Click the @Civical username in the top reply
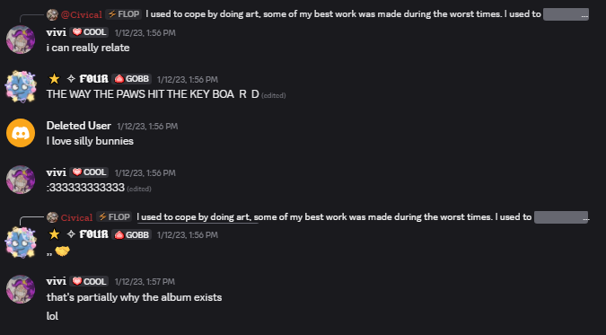The height and width of the screenshot is (335, 606). point(81,14)
